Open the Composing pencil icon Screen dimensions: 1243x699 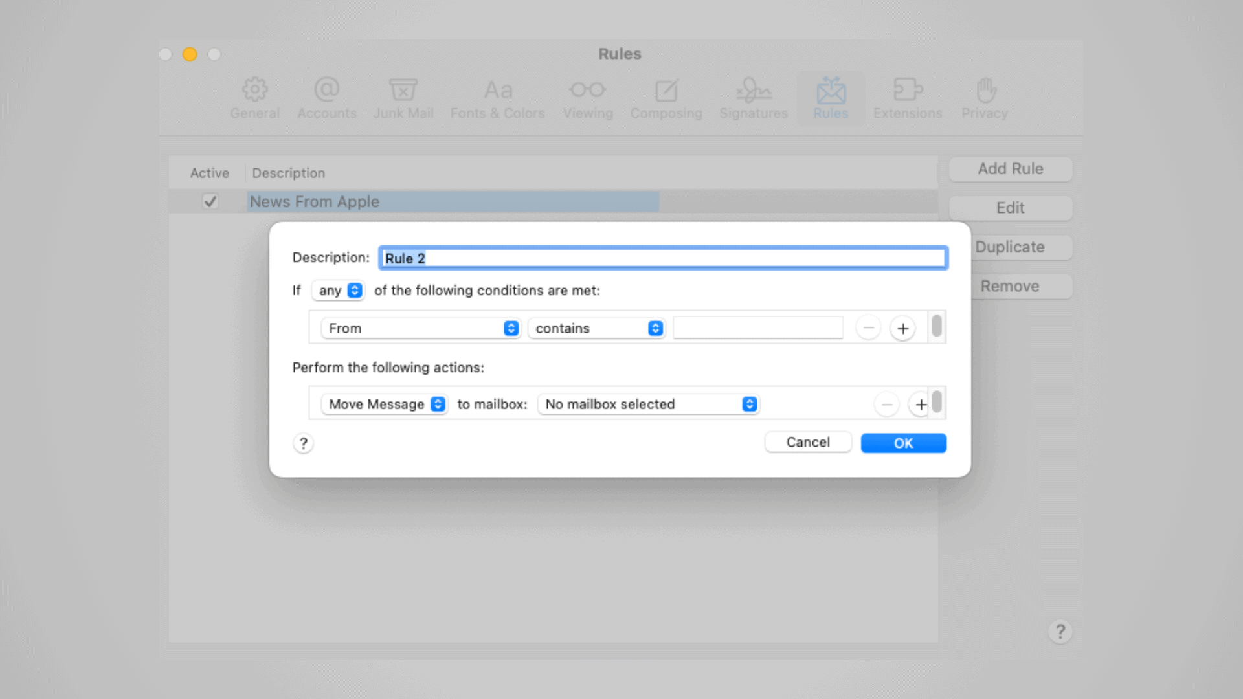point(666,90)
